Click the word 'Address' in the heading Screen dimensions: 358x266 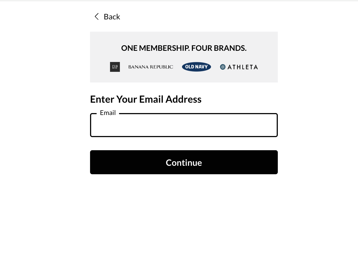(x=183, y=99)
